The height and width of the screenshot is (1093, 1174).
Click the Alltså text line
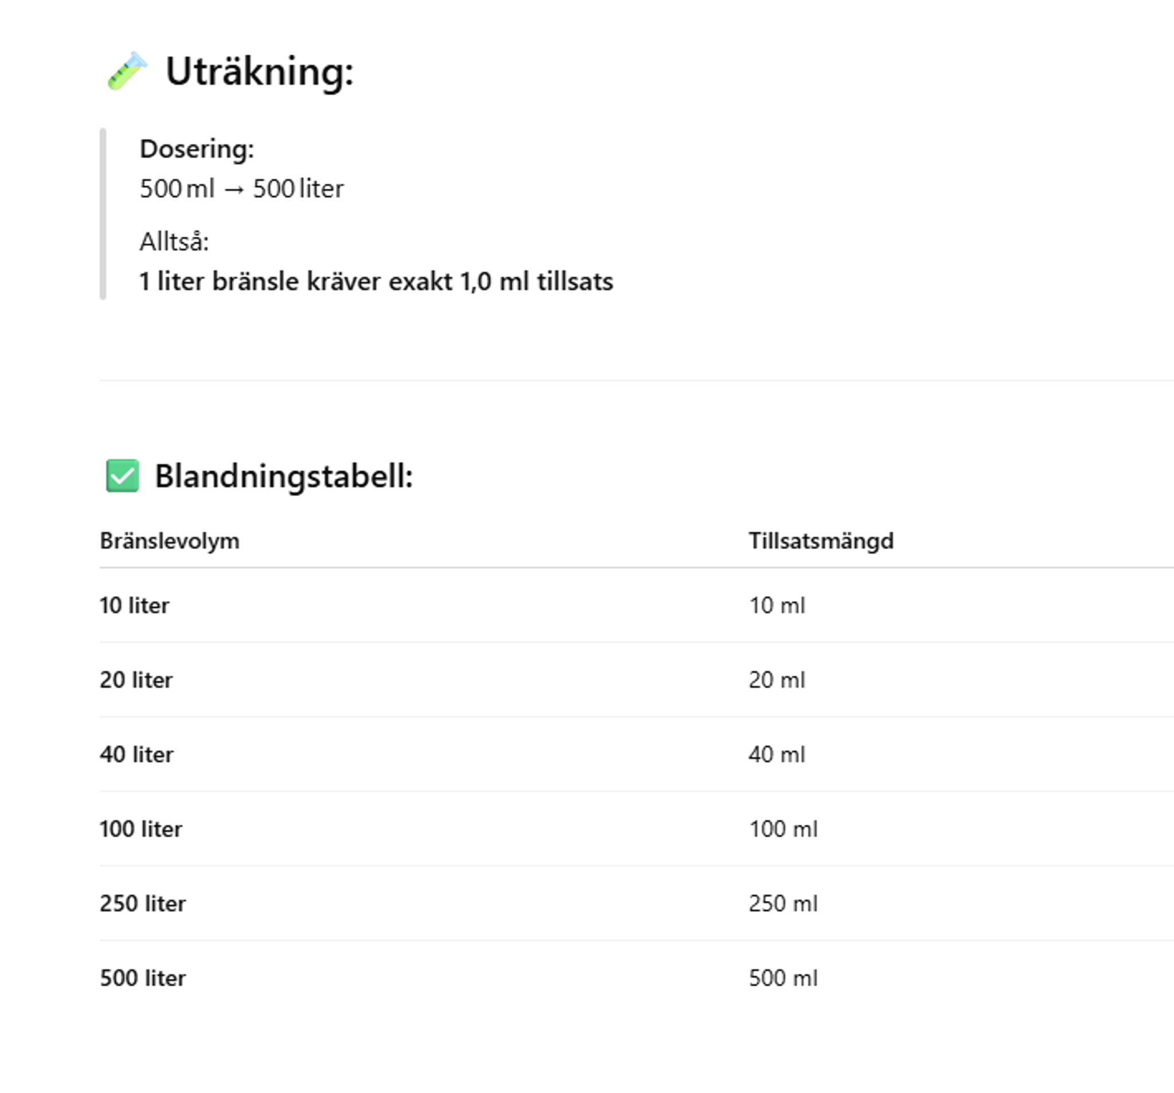[174, 241]
